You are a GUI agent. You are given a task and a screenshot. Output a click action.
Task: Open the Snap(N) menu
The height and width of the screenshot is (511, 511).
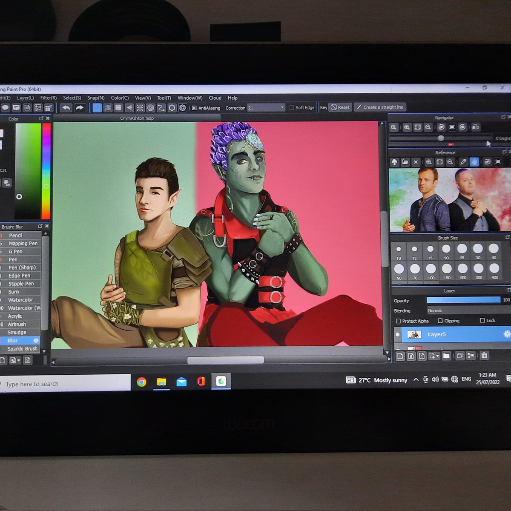96,98
